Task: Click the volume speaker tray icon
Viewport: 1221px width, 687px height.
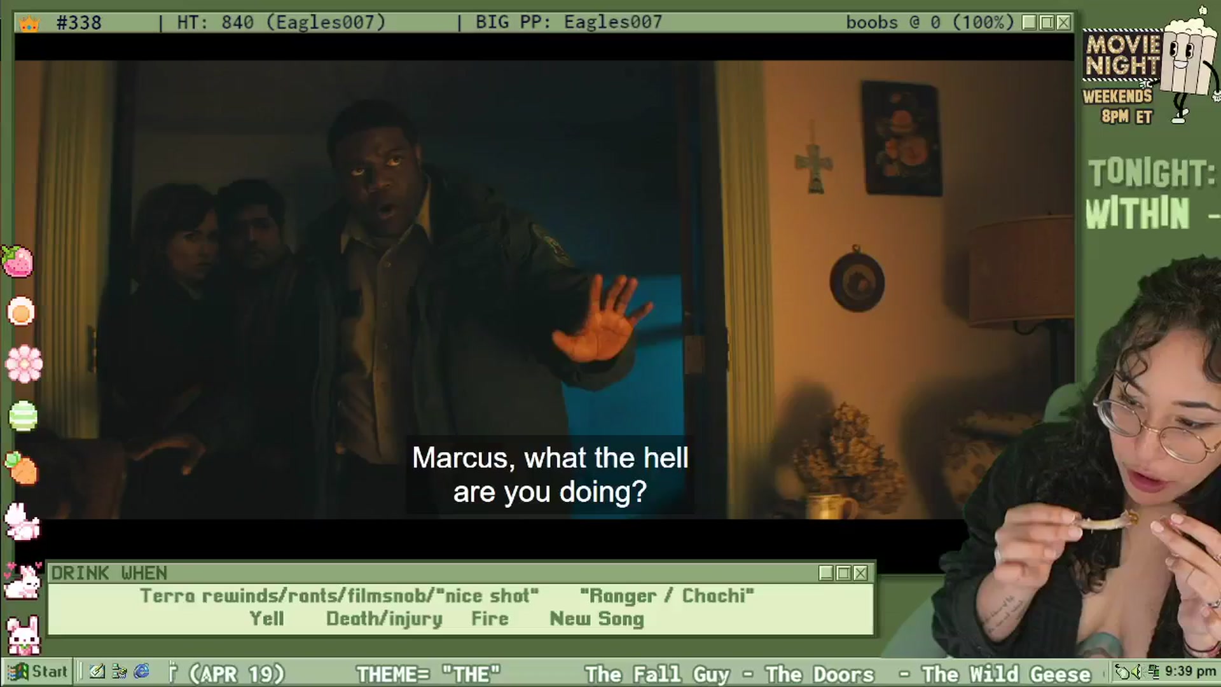Action: click(x=1138, y=671)
